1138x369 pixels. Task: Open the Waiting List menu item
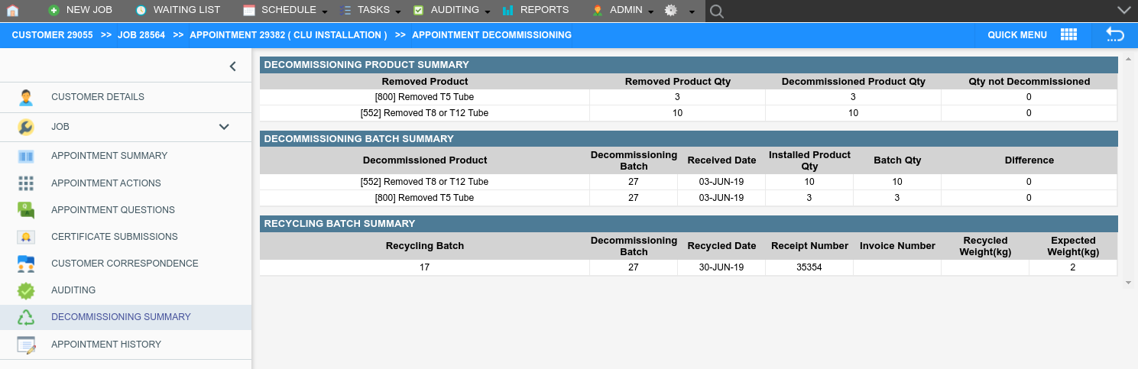(186, 10)
